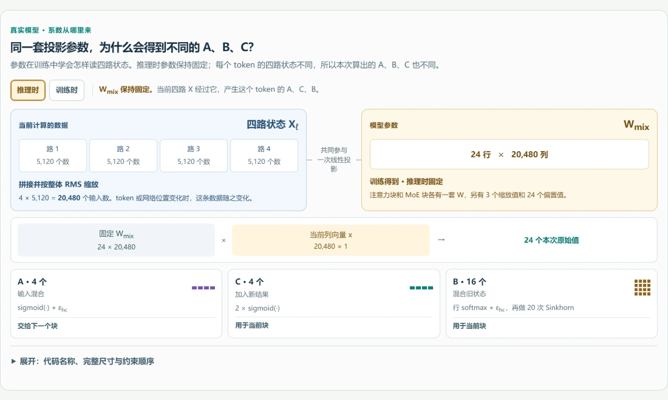This screenshot has height=400, width=668.
Task: Click the 混合旧状态 subtitle
Action: [x=469, y=294]
